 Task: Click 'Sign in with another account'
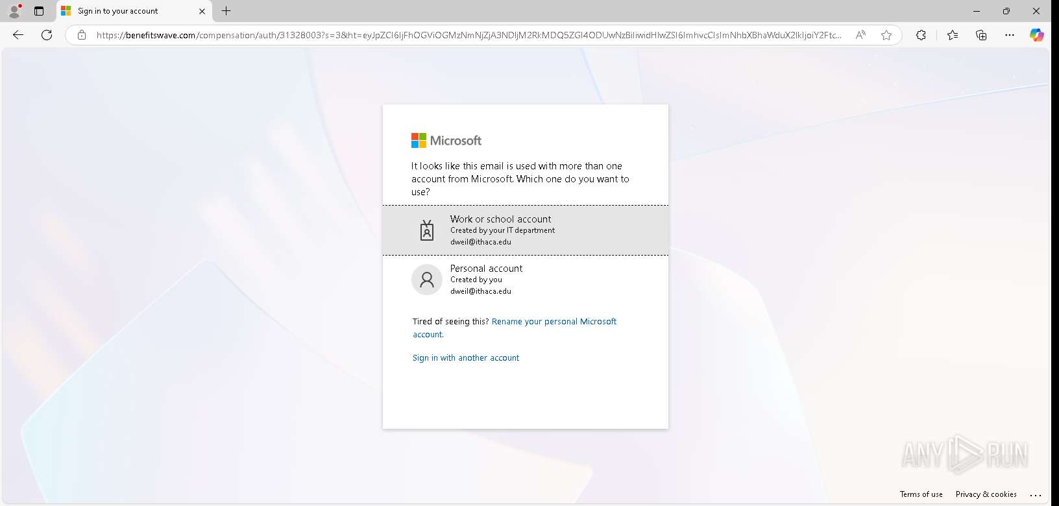466,358
